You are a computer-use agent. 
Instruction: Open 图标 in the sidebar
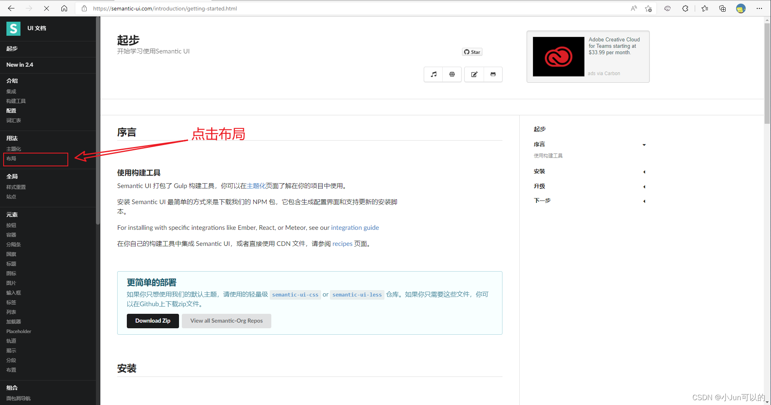[x=11, y=274]
